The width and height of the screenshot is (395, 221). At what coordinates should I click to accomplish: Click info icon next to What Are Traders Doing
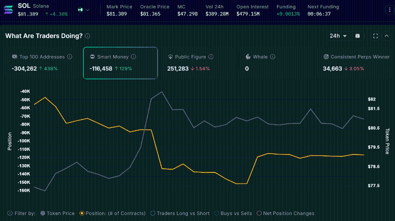click(x=87, y=36)
